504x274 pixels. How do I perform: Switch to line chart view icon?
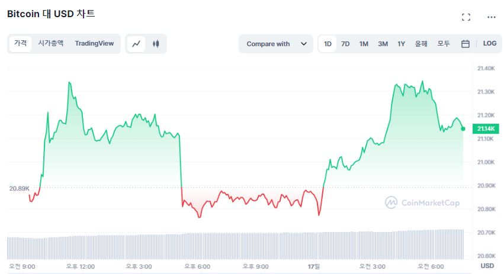click(136, 44)
